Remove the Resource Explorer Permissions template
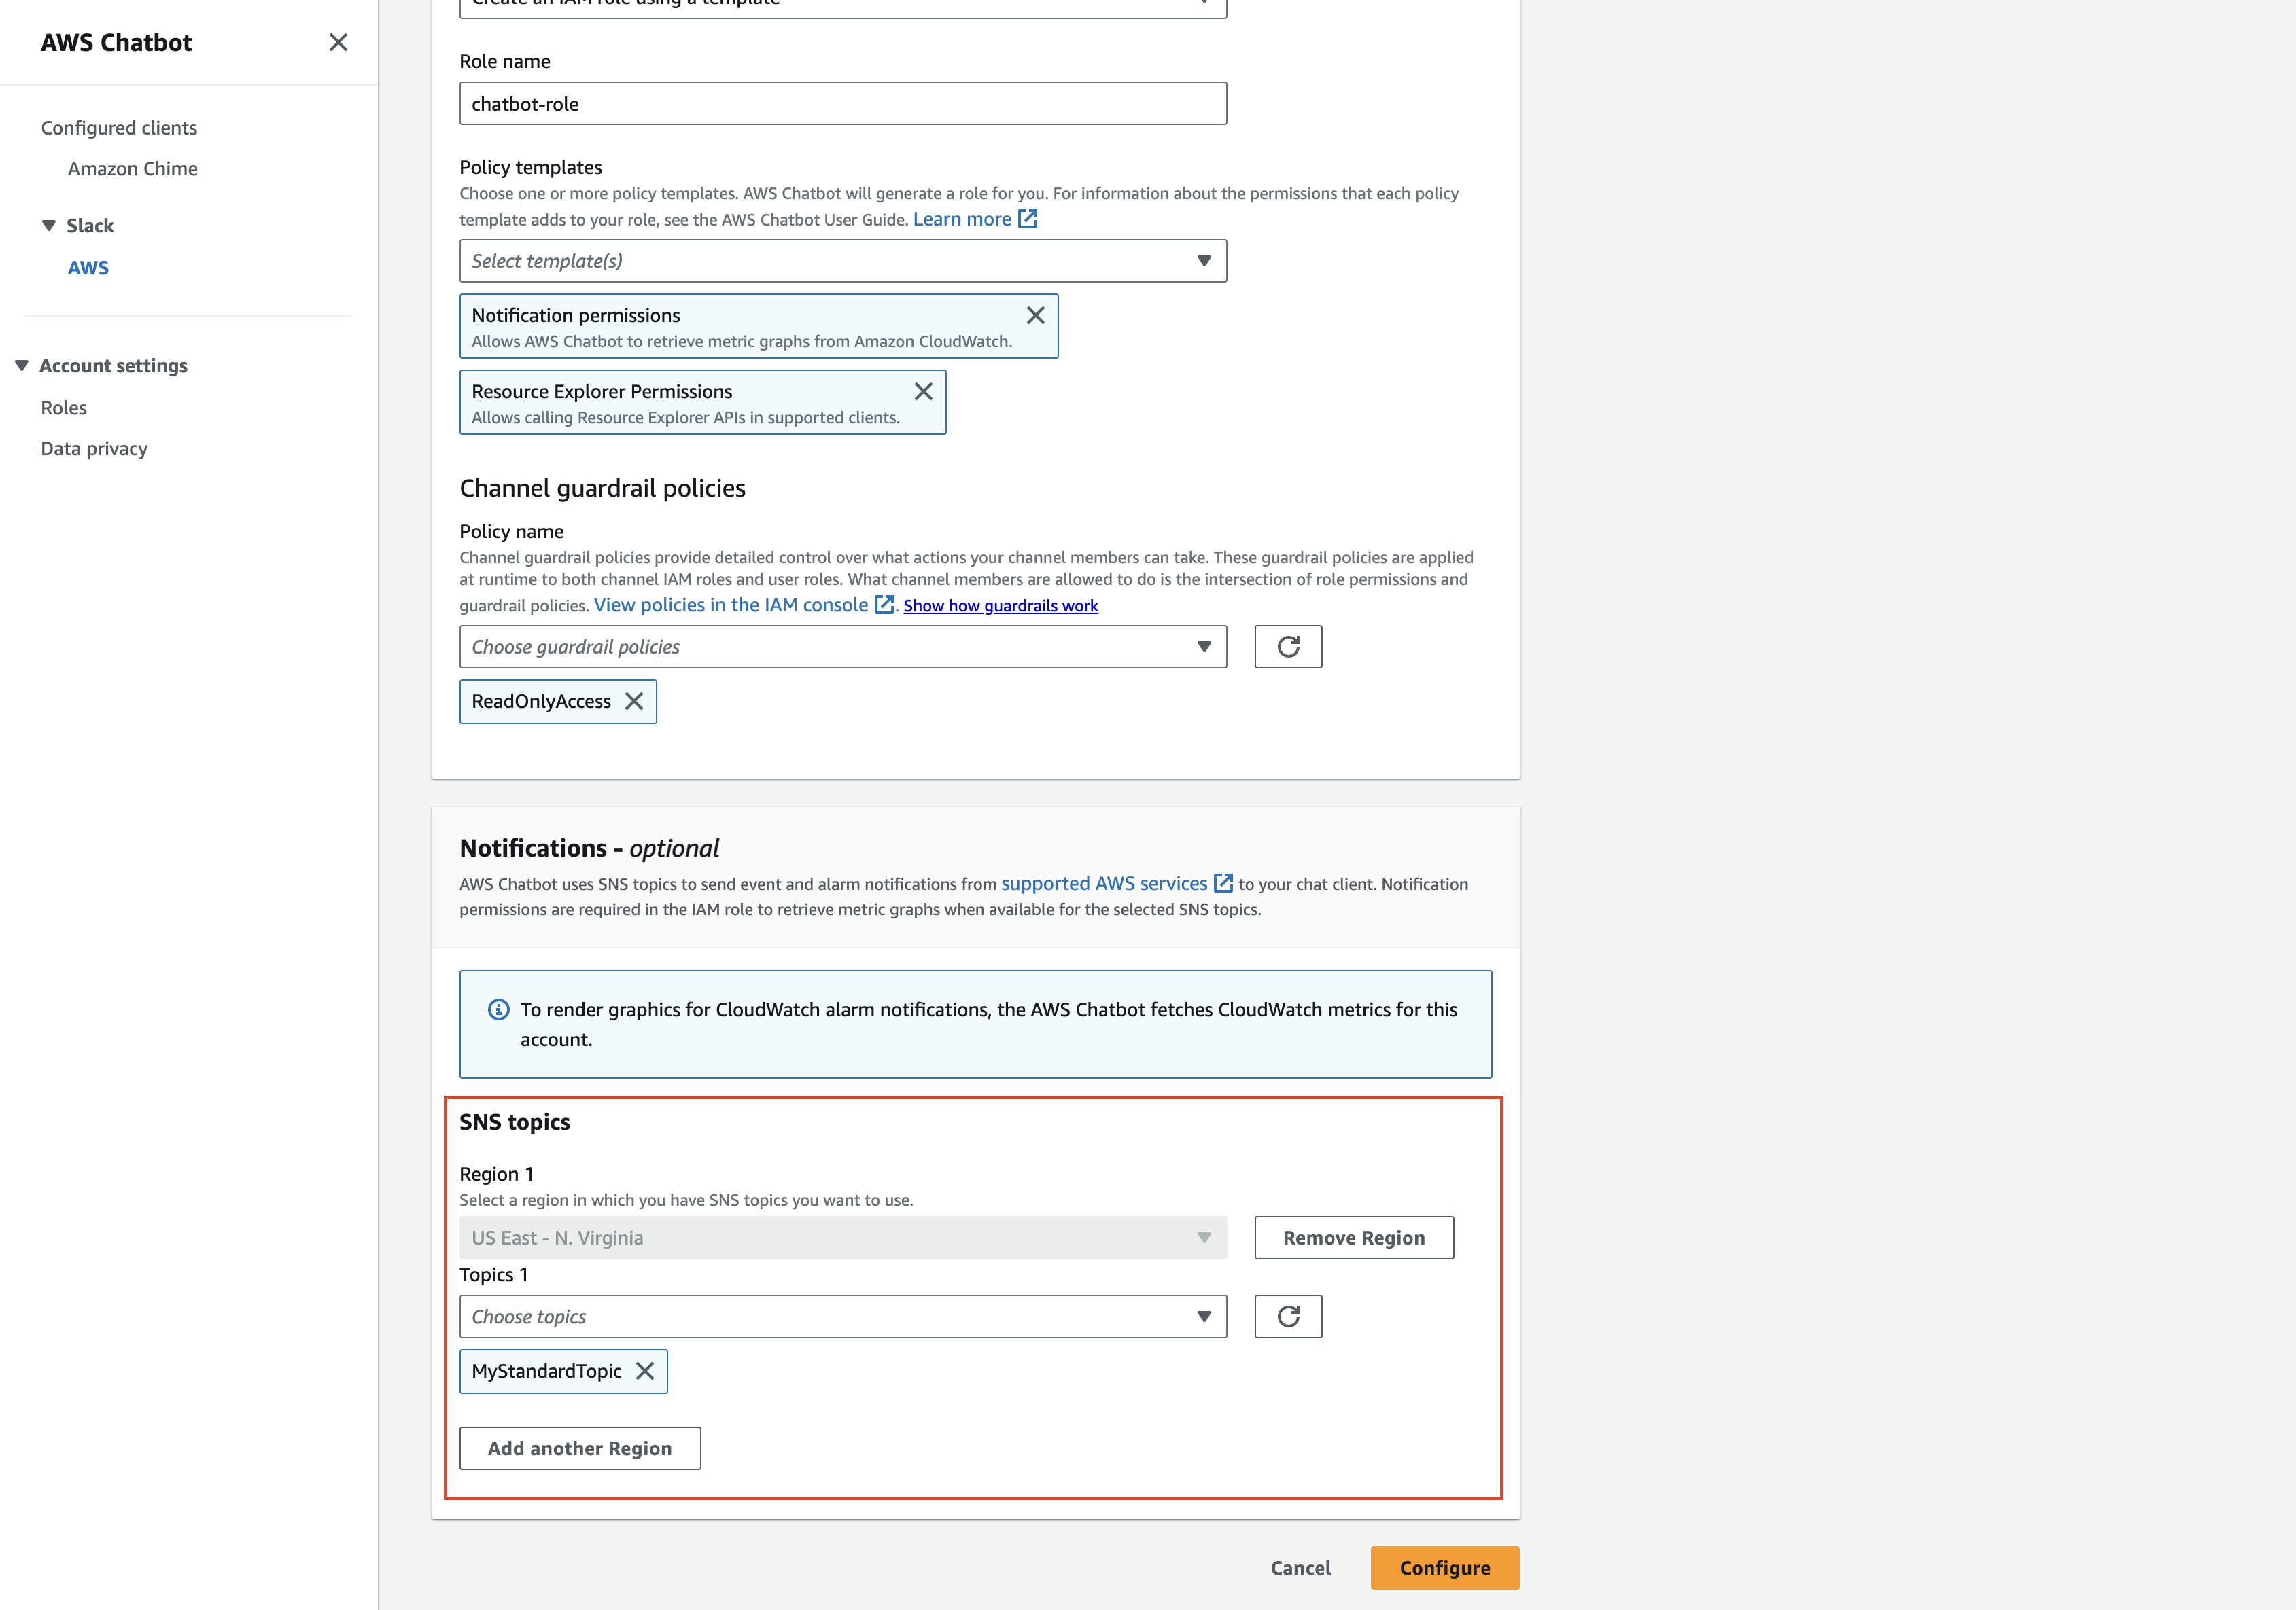The height and width of the screenshot is (1610, 2296). [923, 392]
